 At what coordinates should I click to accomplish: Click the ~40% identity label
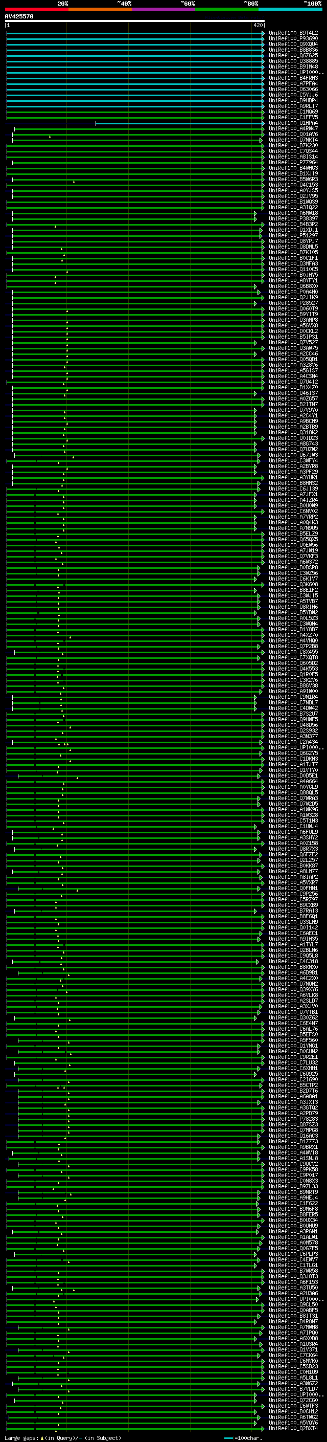(x=124, y=4)
